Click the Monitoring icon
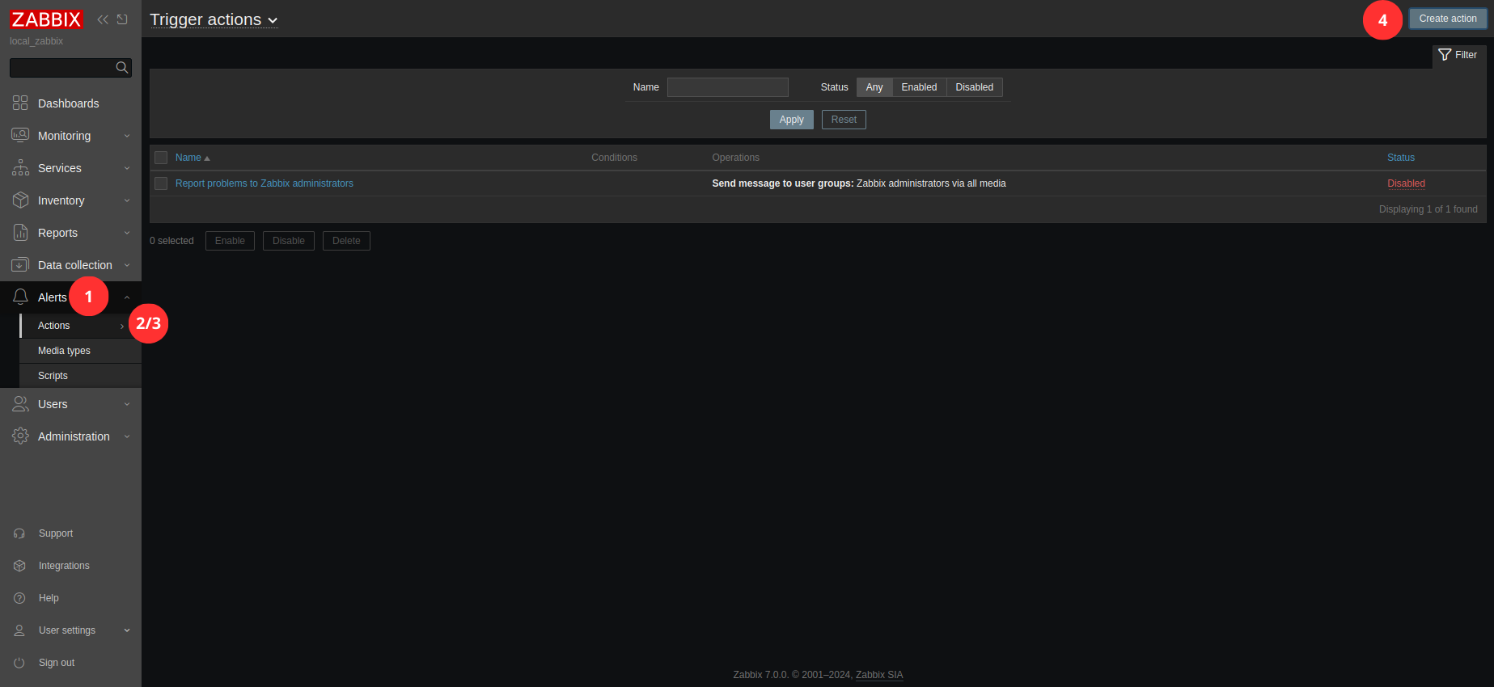Image resolution: width=1494 pixels, height=687 pixels. pyautogui.click(x=20, y=135)
